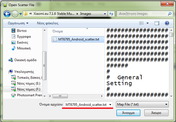Select Εικόνες in the navigation pane
This screenshot has width=176, height=122.
[x=20, y=42]
